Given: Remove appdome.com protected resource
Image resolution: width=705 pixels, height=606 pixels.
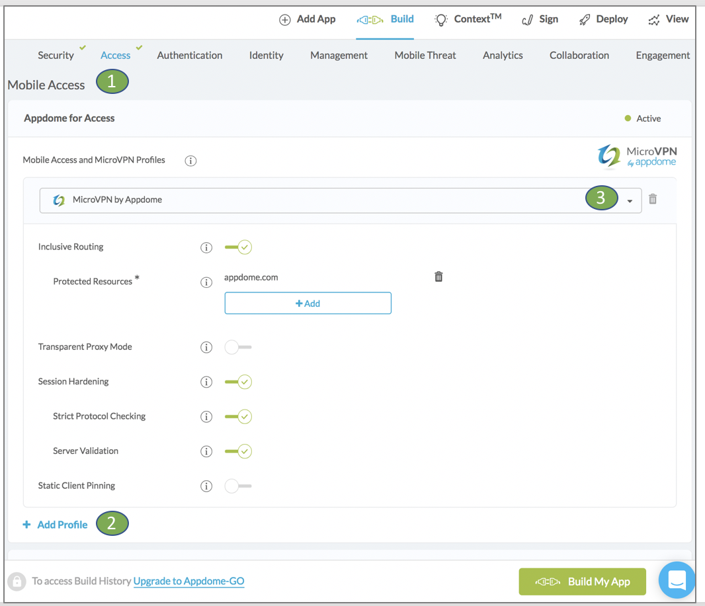Looking at the screenshot, I should pyautogui.click(x=439, y=277).
